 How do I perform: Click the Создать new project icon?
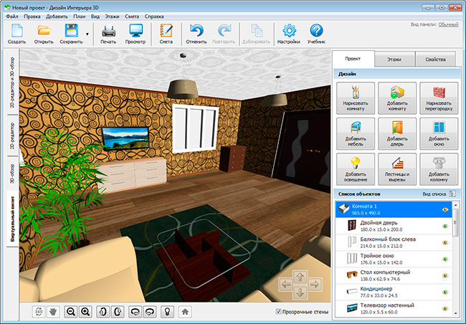tap(17, 34)
